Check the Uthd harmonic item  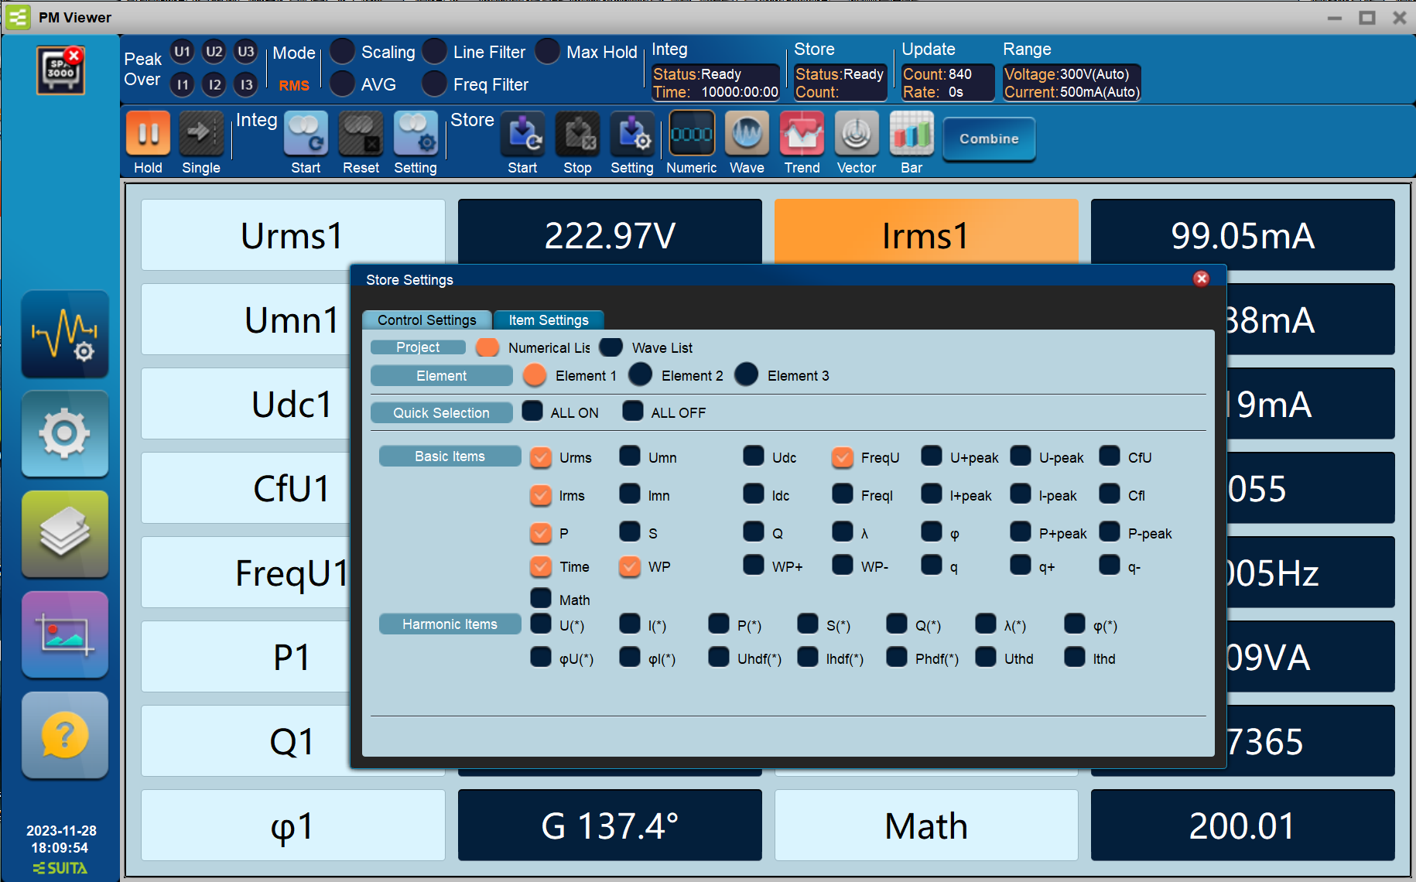point(986,658)
